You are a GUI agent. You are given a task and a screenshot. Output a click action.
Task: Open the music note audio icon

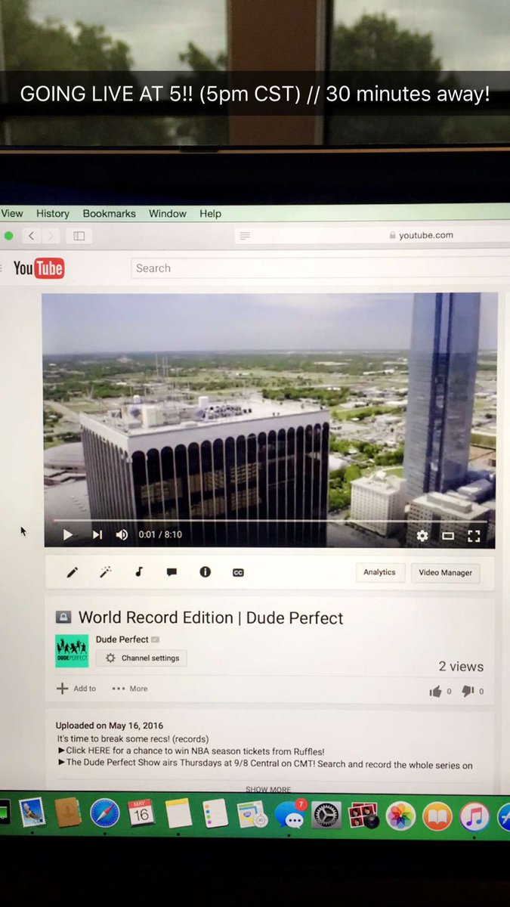(138, 572)
